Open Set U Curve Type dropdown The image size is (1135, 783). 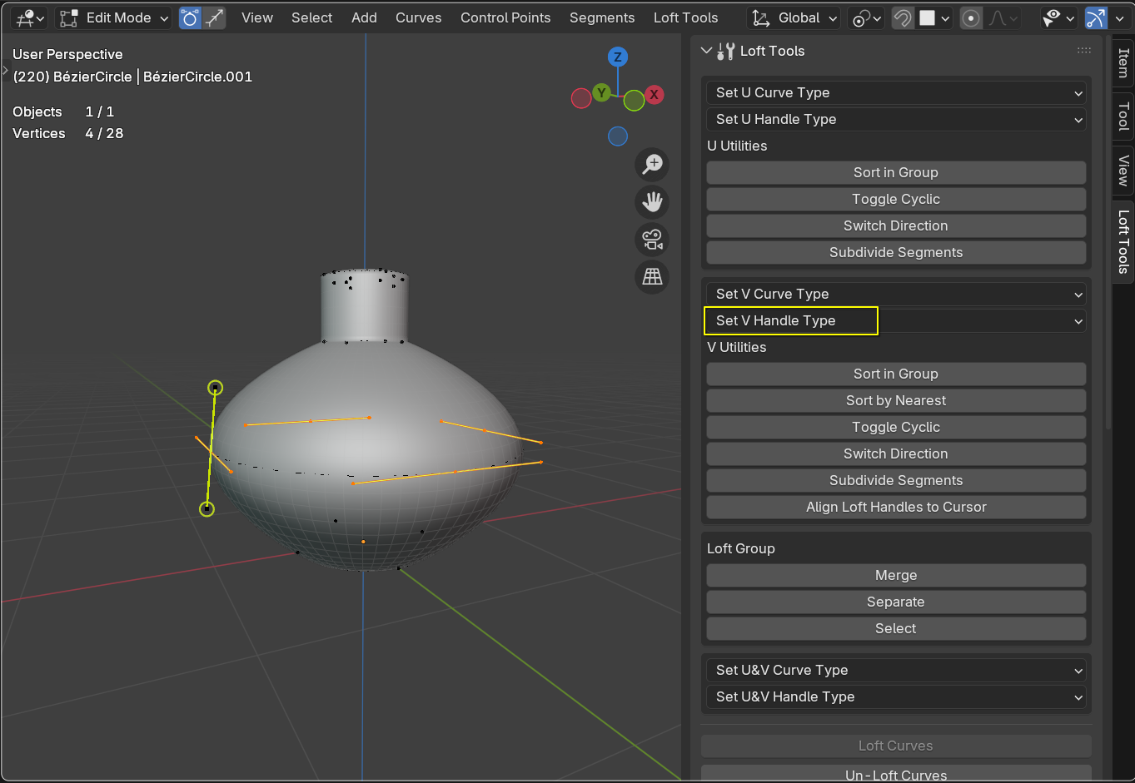pos(896,92)
